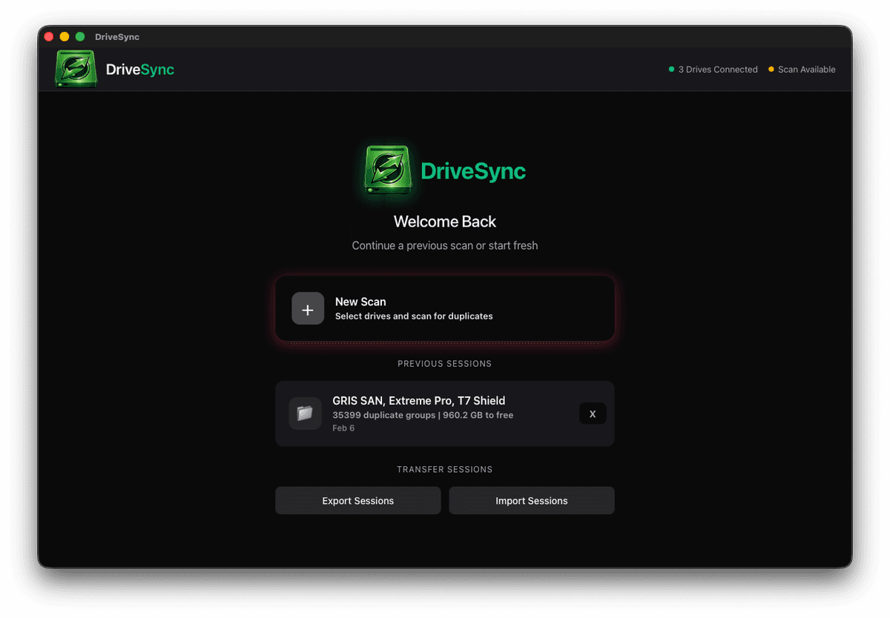The height and width of the screenshot is (618, 890).
Task: Click the DriveSync logo in the header
Action: (x=74, y=68)
